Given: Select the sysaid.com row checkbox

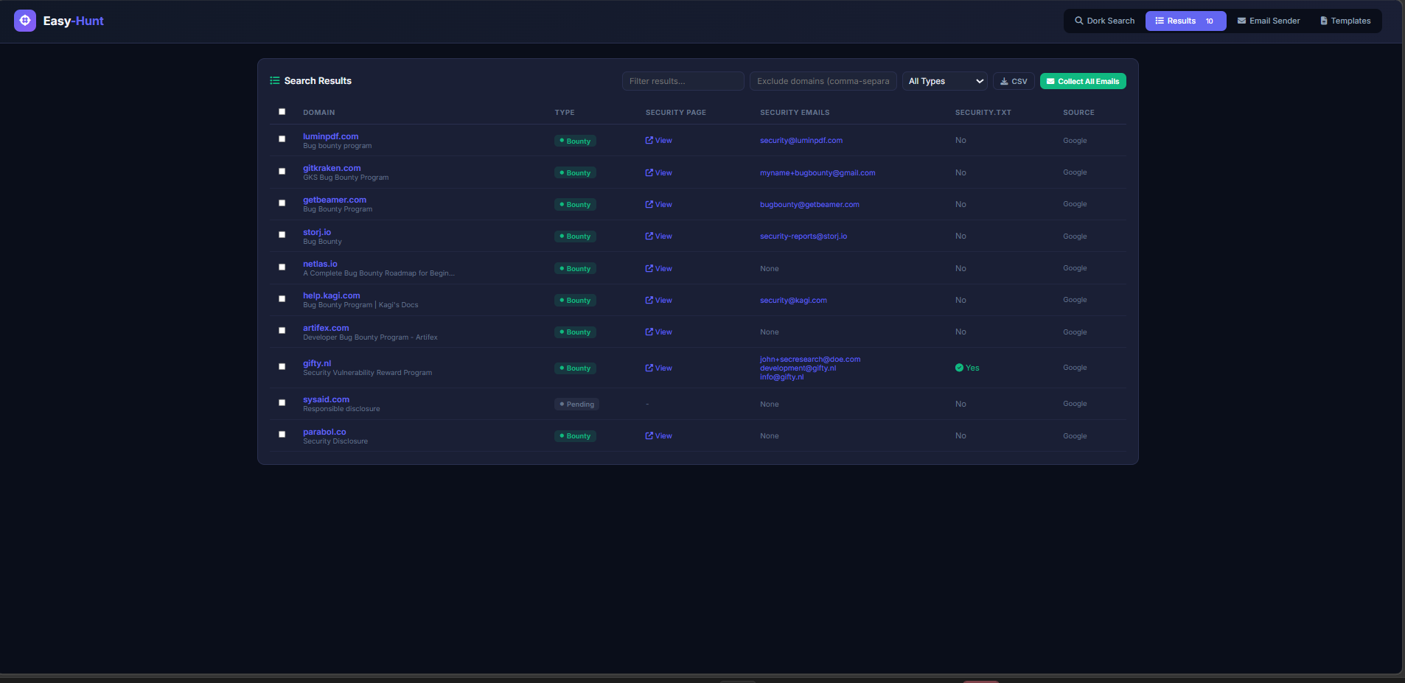Looking at the screenshot, I should tap(282, 402).
